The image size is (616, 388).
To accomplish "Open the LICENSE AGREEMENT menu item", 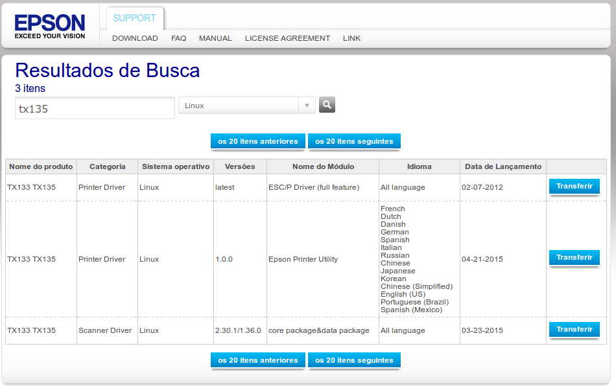I will coord(287,38).
